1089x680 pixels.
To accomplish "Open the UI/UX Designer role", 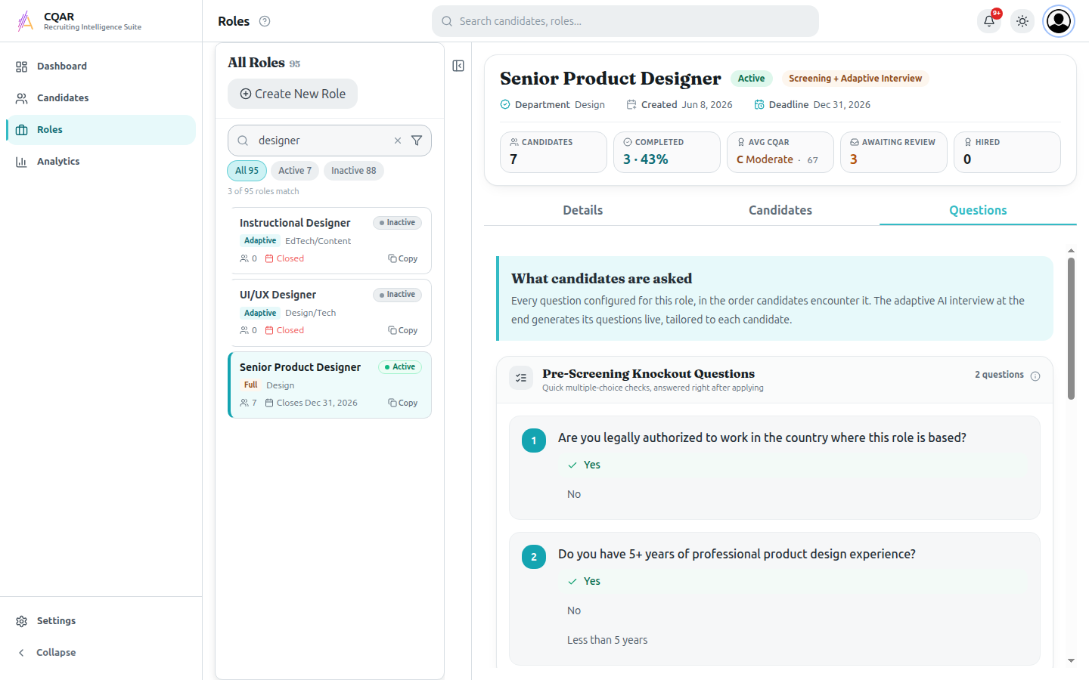I will [330, 312].
